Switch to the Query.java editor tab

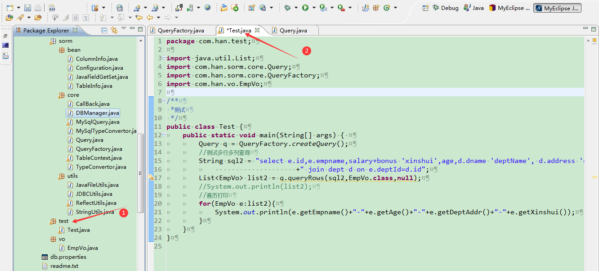pyautogui.click(x=293, y=30)
